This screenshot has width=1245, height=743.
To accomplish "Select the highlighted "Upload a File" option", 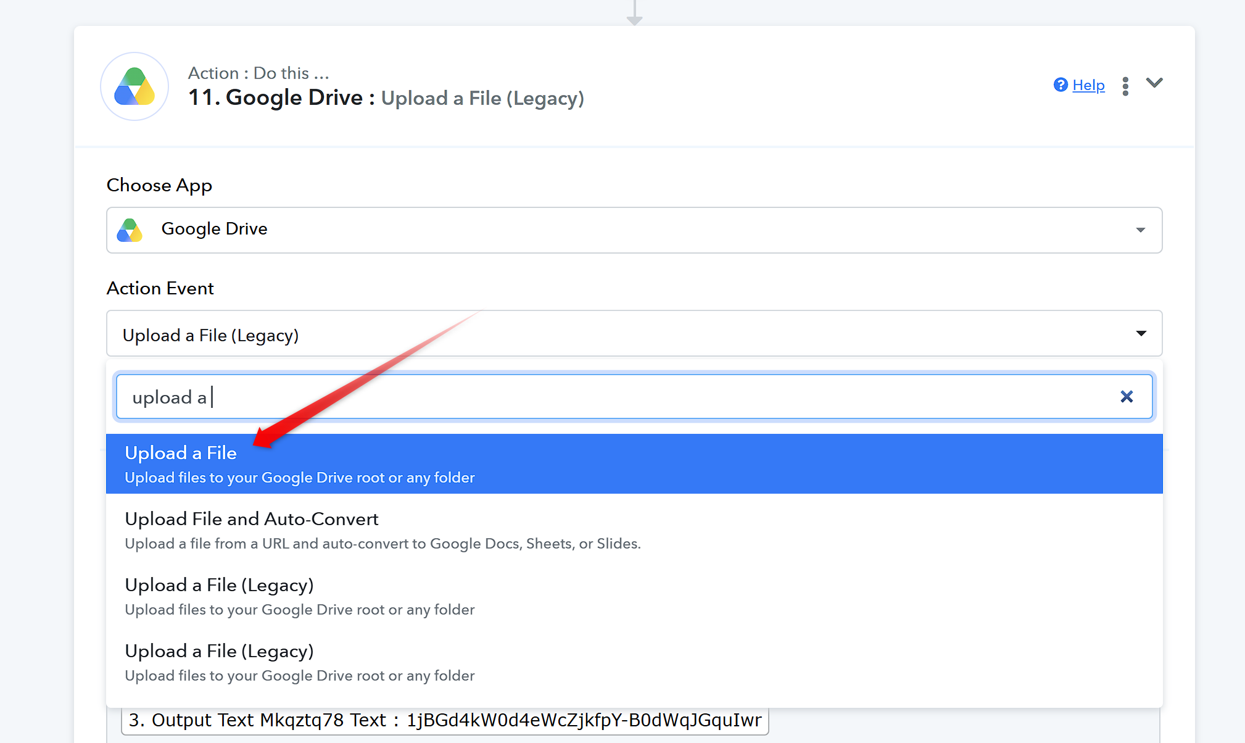I will coord(634,463).
